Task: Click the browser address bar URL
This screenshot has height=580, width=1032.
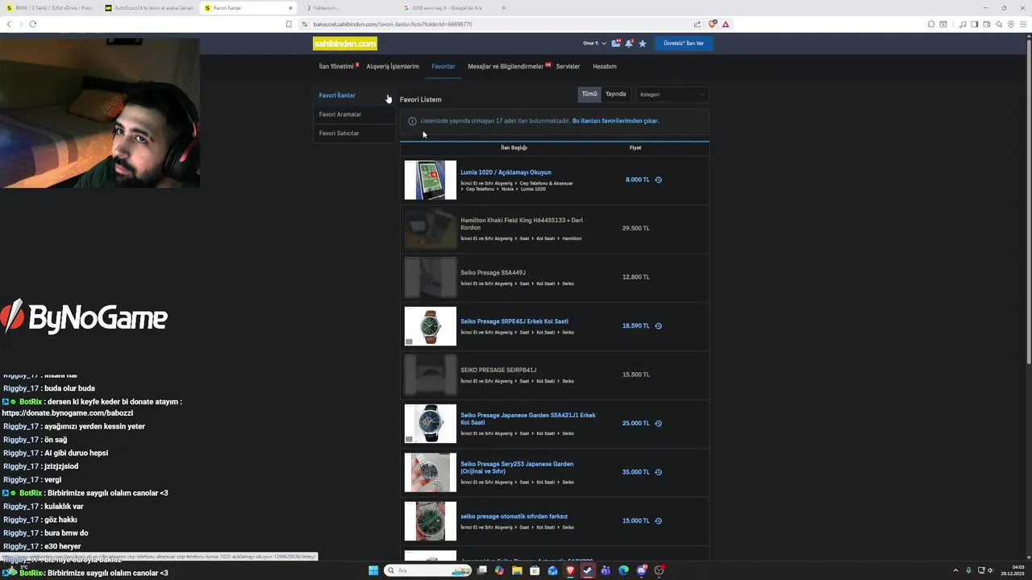Action: click(393, 24)
